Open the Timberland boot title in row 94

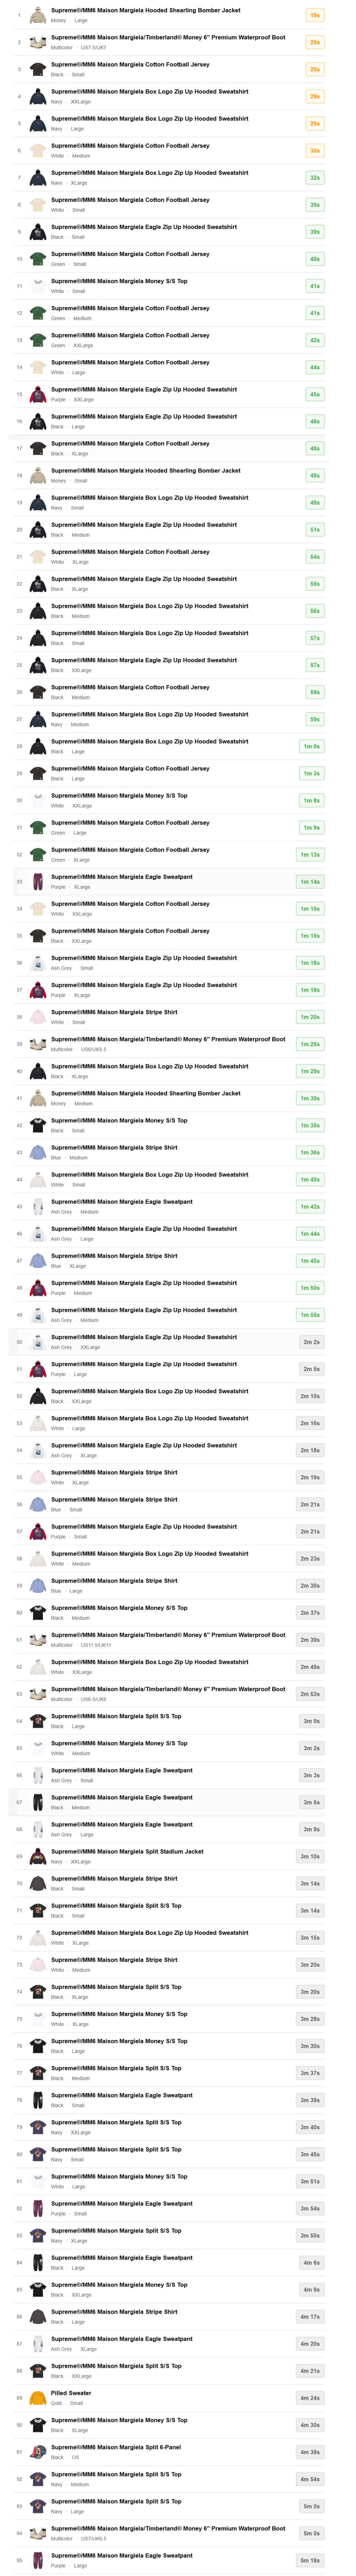click(168, 2528)
